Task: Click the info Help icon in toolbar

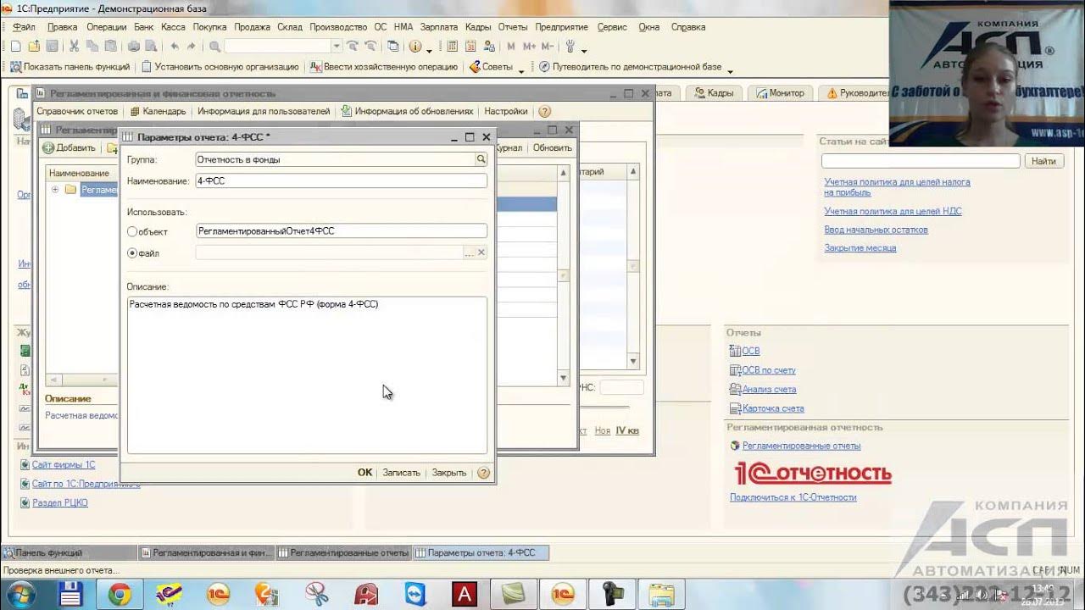Action: [x=415, y=46]
